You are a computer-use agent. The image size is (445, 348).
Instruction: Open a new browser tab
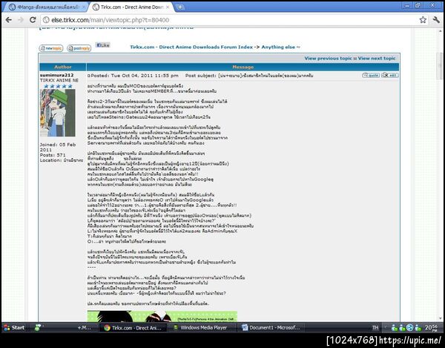(179, 7)
